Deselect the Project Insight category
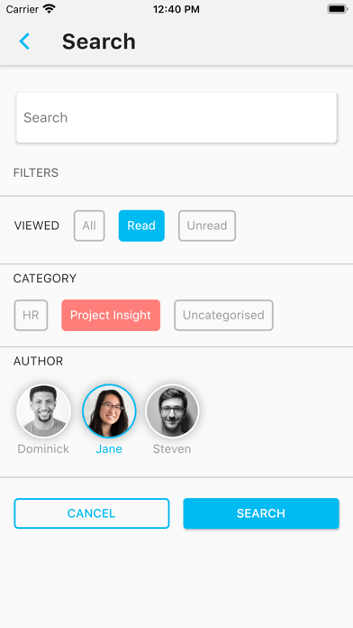The image size is (353, 628). tap(111, 315)
